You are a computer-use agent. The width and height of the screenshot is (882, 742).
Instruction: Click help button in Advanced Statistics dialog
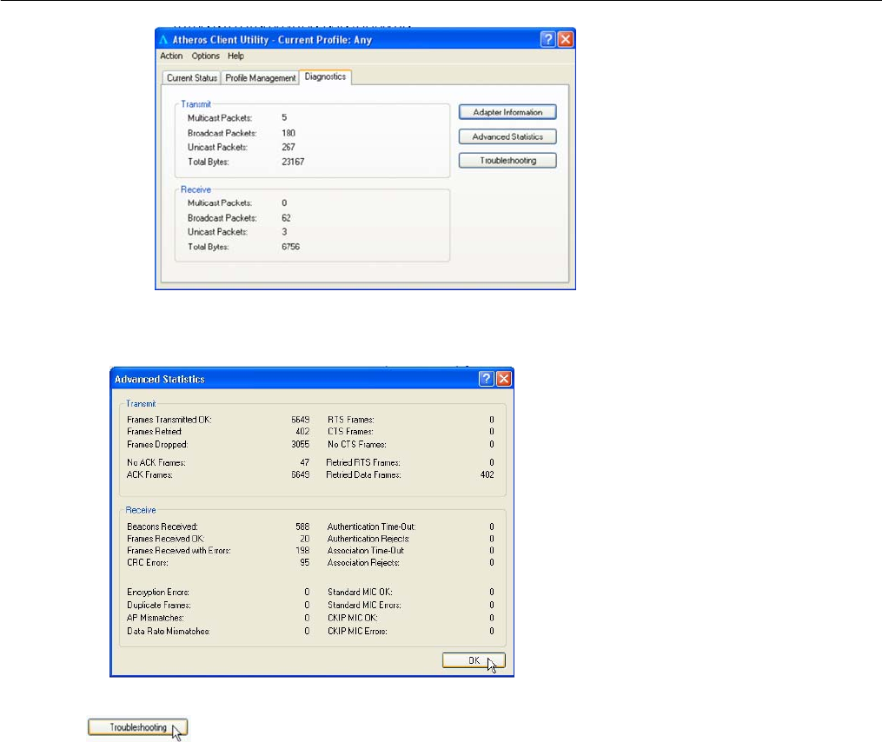pos(487,379)
